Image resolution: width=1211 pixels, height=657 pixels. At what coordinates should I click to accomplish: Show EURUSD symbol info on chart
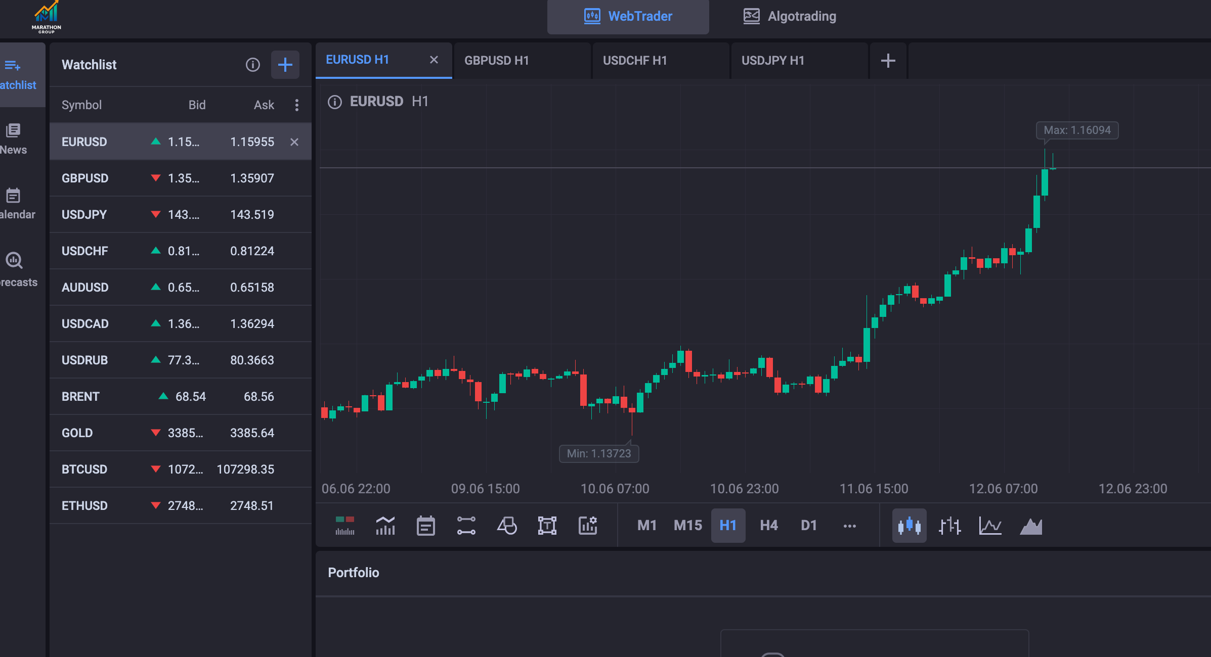pyautogui.click(x=335, y=102)
